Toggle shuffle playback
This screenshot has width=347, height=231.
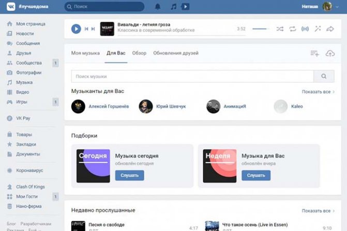pos(280,29)
